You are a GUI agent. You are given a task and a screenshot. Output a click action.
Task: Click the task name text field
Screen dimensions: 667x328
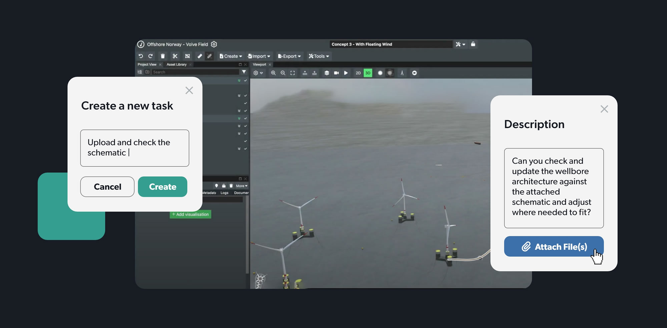tap(134, 148)
